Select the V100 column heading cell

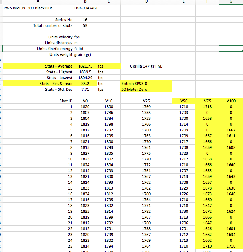pos(231,101)
